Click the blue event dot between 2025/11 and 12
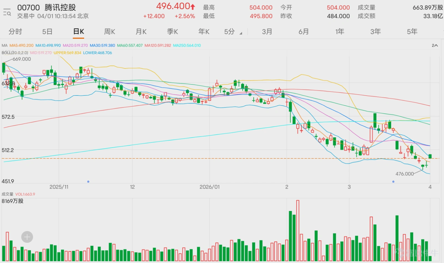444x263 pixels. click(88, 182)
